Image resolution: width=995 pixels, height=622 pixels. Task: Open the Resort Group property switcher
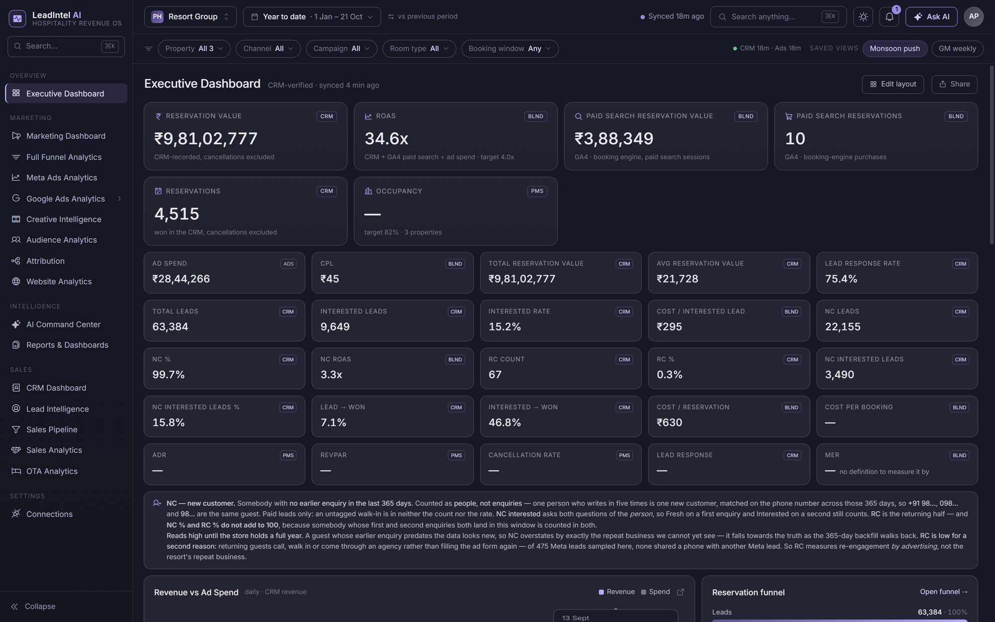pos(191,16)
